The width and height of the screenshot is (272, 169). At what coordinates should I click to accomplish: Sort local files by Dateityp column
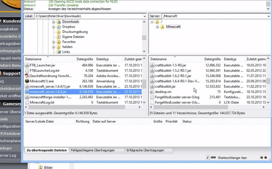(x=109, y=59)
